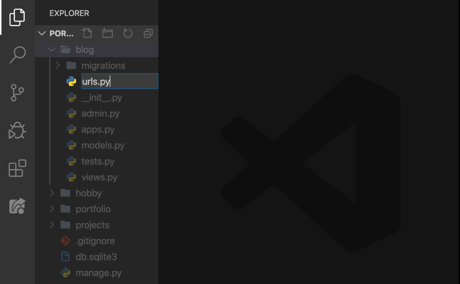
Task: Click the folder icon beside projects
Action: tap(66, 224)
